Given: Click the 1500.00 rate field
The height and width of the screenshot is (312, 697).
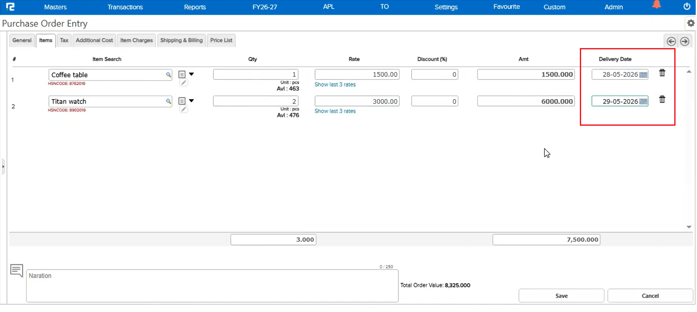Looking at the screenshot, I should tap(357, 74).
